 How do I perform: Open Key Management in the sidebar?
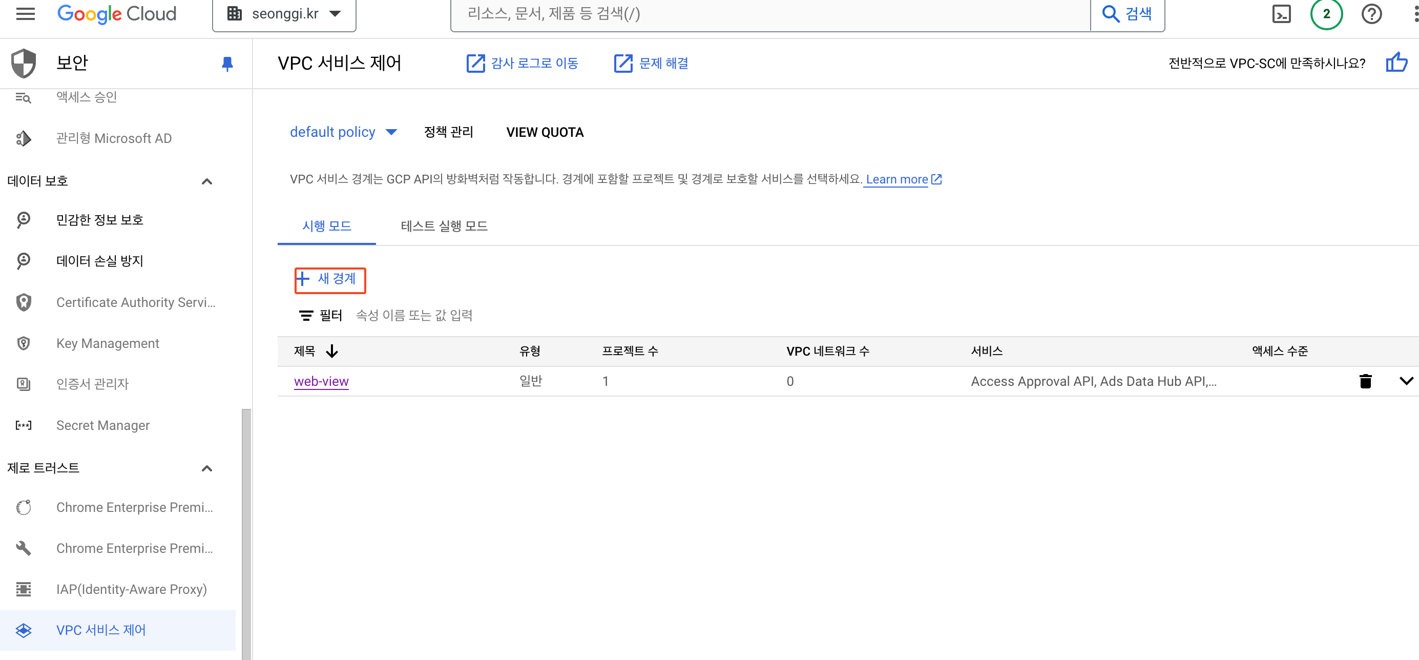pos(108,343)
